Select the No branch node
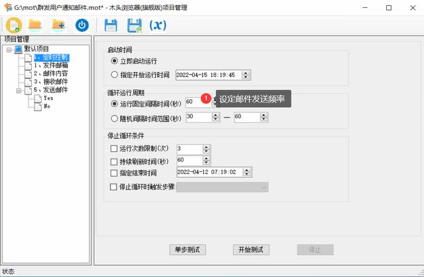The width and height of the screenshot is (424, 277). tap(47, 106)
